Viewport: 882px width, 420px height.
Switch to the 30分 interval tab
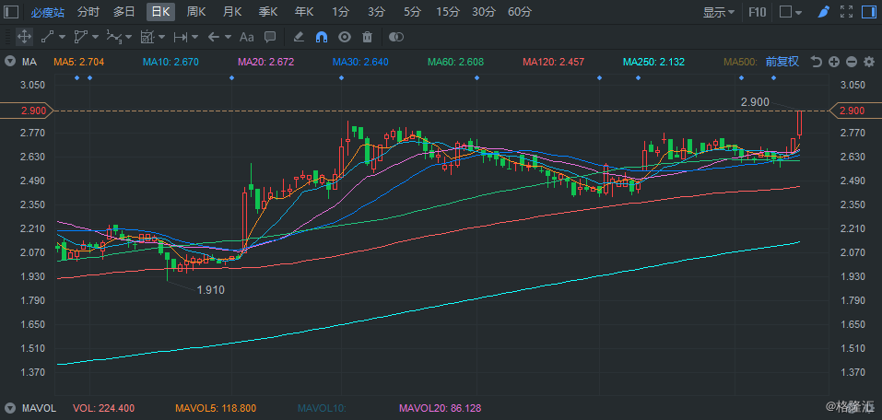pyautogui.click(x=484, y=12)
